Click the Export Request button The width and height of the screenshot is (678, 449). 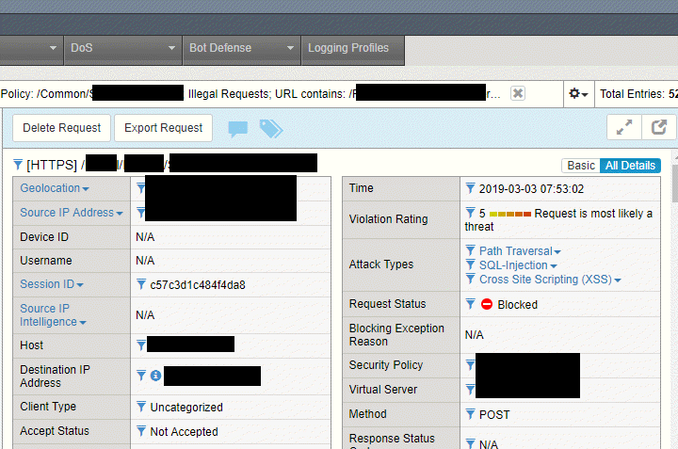tap(164, 127)
